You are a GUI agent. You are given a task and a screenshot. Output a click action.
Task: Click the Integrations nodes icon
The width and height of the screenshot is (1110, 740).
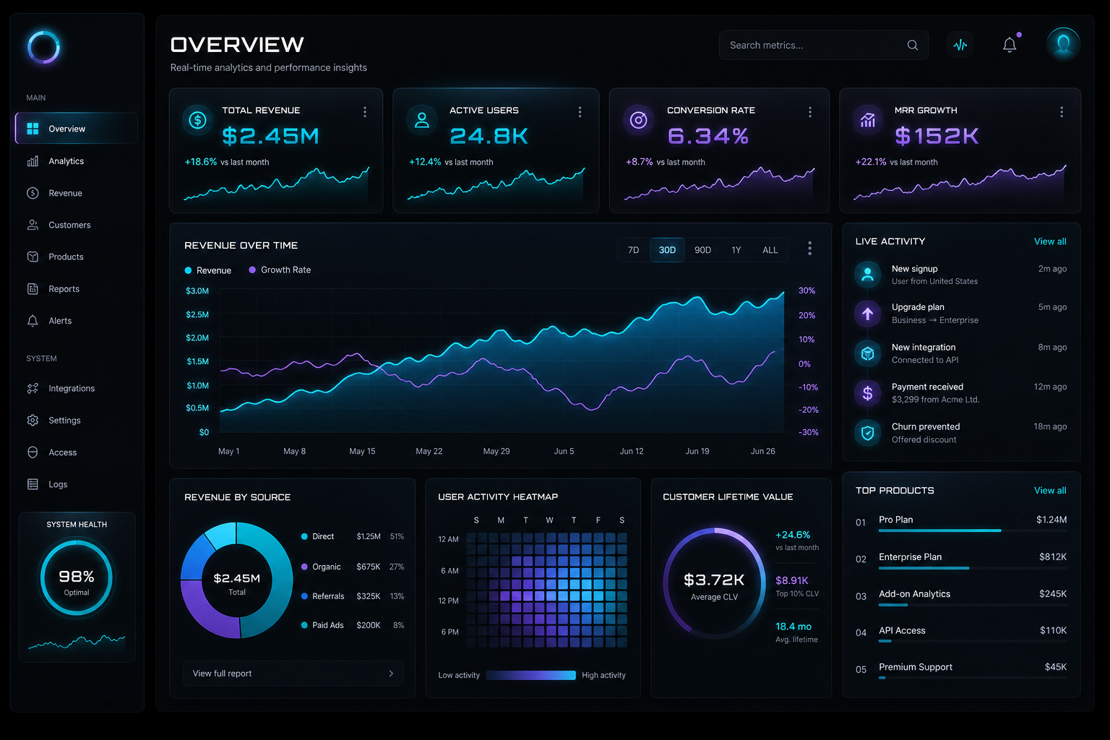(33, 388)
